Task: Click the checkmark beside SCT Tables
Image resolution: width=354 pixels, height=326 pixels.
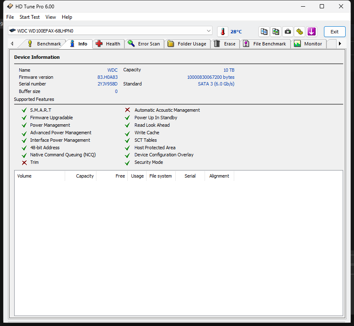Action: point(128,140)
